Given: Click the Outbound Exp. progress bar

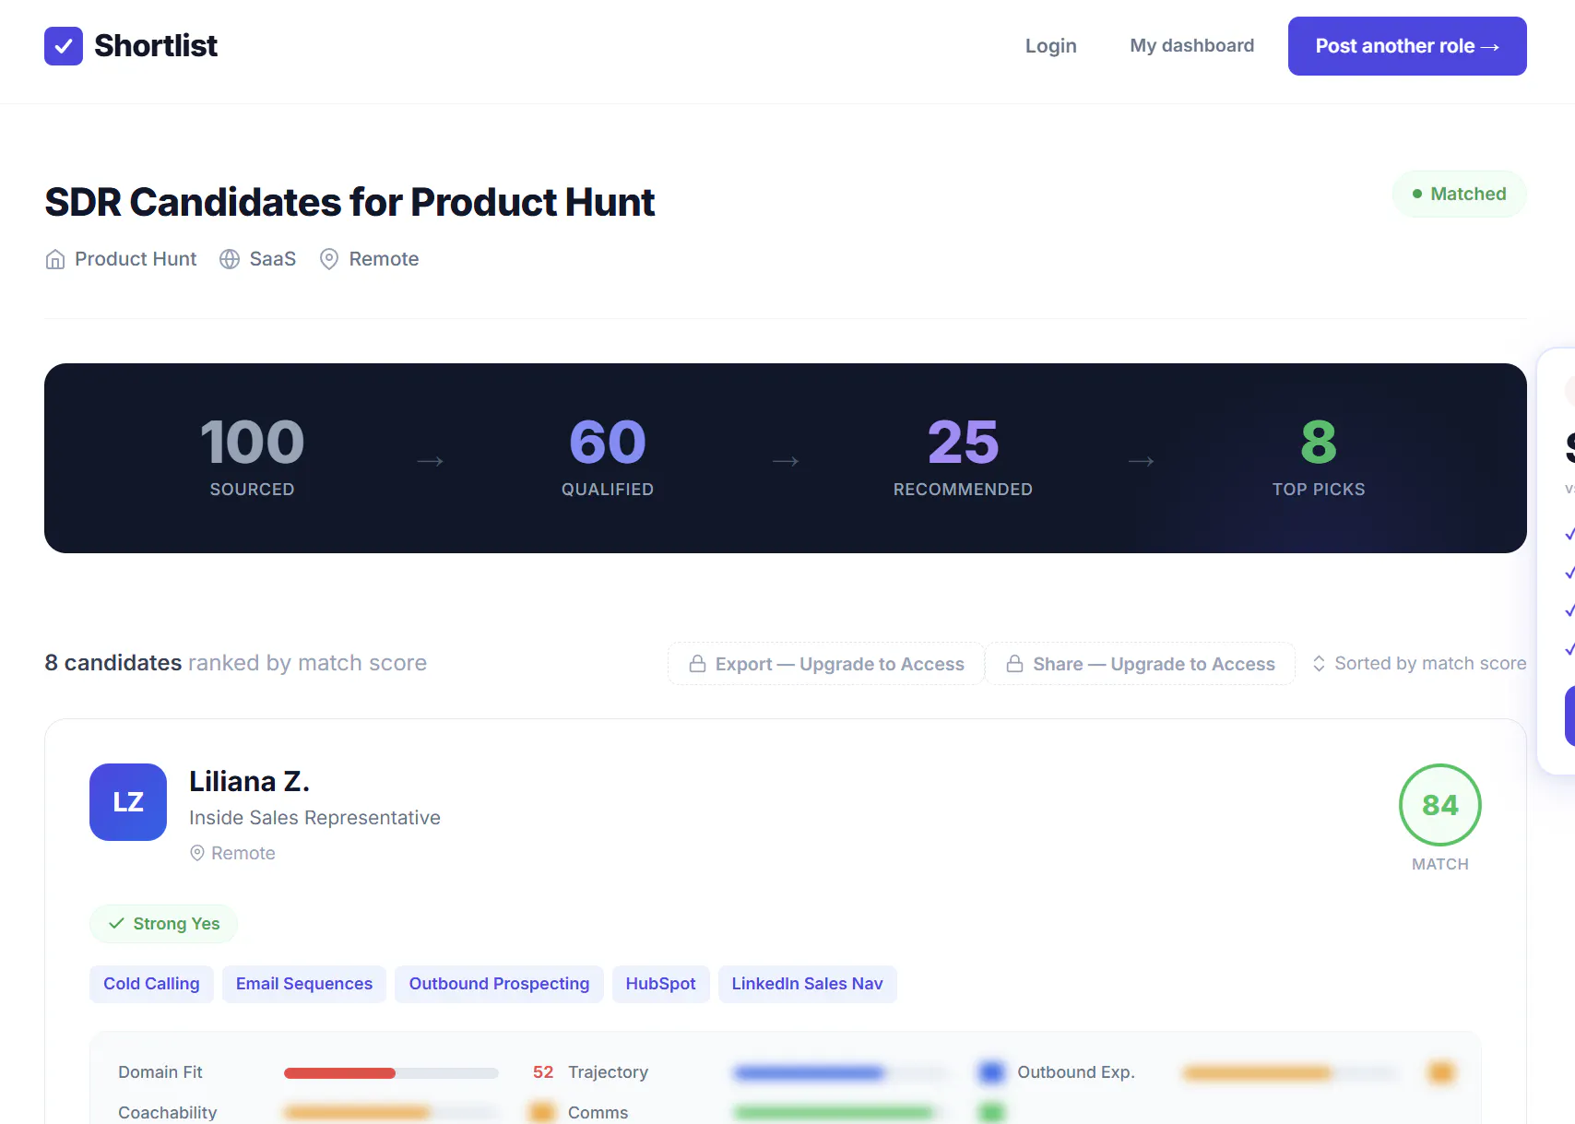Looking at the screenshot, I should pyautogui.click(x=1290, y=1073).
